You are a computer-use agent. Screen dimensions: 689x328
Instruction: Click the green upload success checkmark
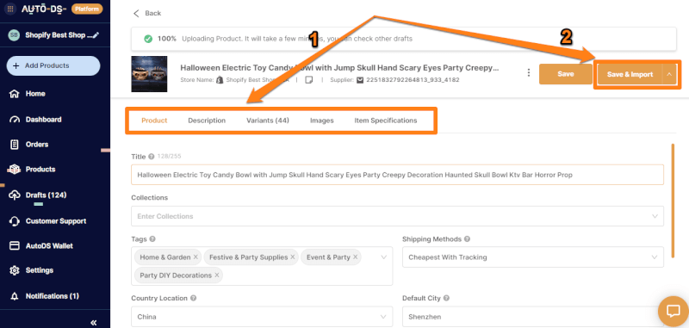(x=148, y=39)
